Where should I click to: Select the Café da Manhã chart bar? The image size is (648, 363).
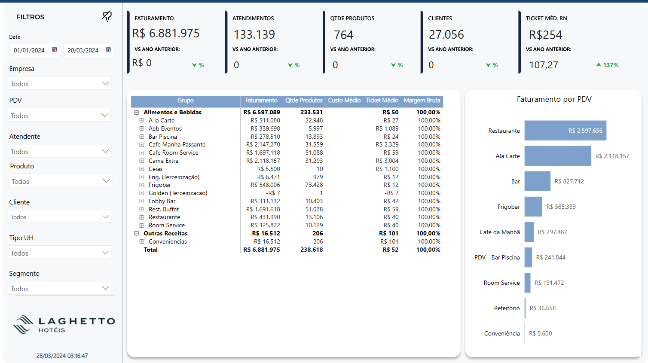529,232
